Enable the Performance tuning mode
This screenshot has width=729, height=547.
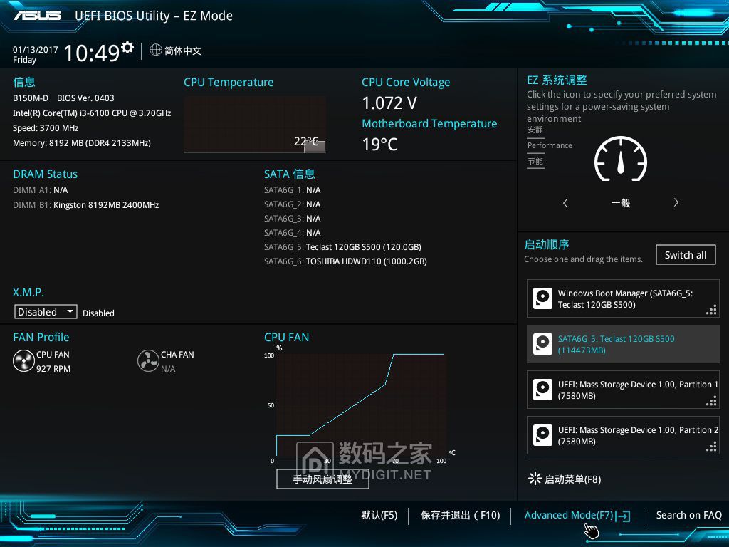point(550,145)
